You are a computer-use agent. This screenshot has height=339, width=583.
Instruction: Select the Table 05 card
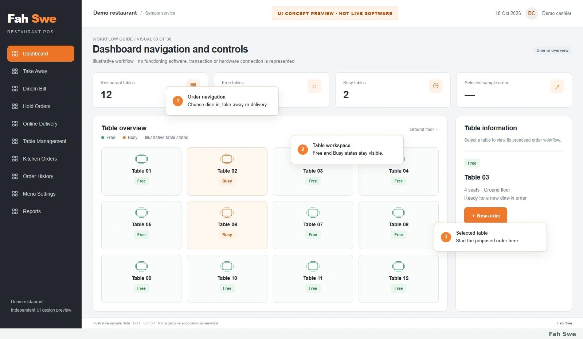(141, 225)
